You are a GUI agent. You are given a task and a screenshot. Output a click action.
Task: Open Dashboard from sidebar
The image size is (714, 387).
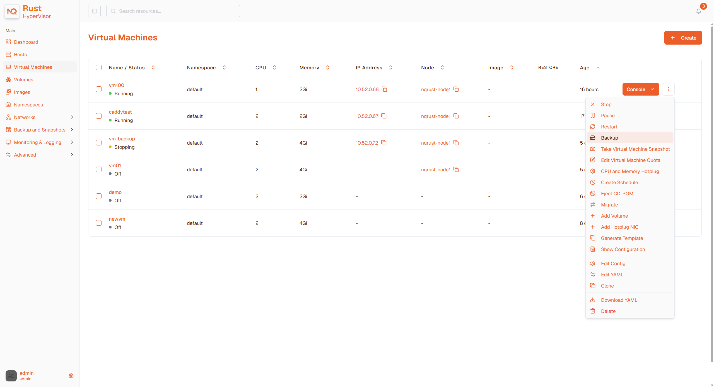[x=40, y=42]
